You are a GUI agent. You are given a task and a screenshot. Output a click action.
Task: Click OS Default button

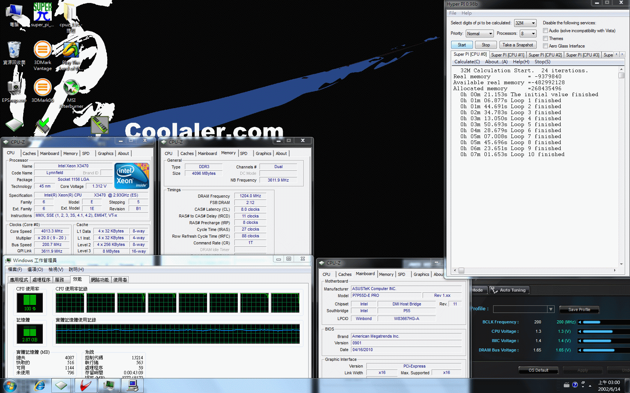click(x=538, y=370)
